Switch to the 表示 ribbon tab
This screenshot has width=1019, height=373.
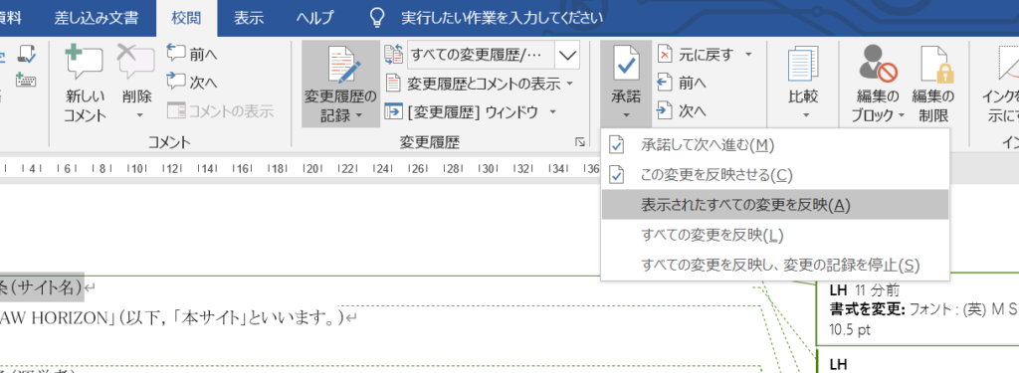(x=249, y=18)
